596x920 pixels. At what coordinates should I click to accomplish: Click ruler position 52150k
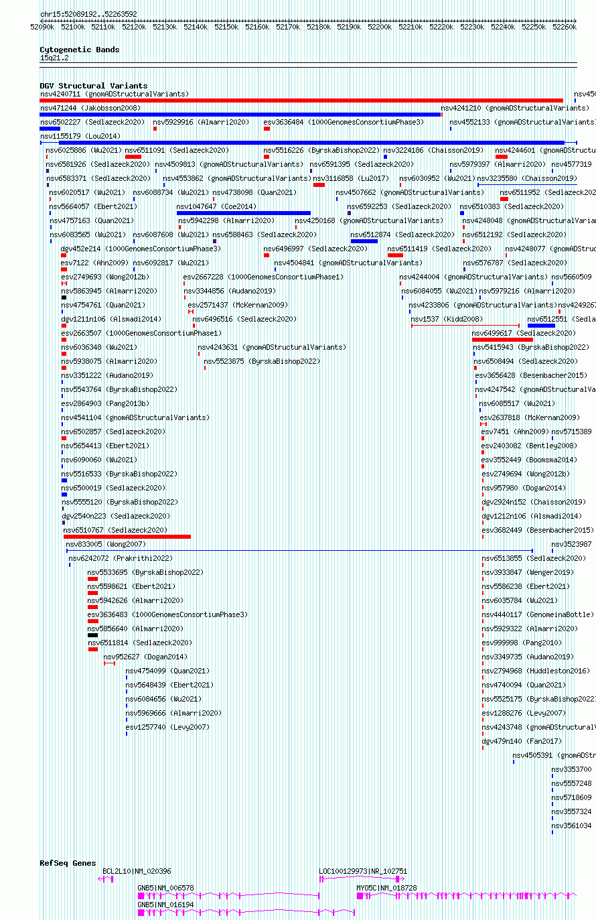(x=226, y=27)
